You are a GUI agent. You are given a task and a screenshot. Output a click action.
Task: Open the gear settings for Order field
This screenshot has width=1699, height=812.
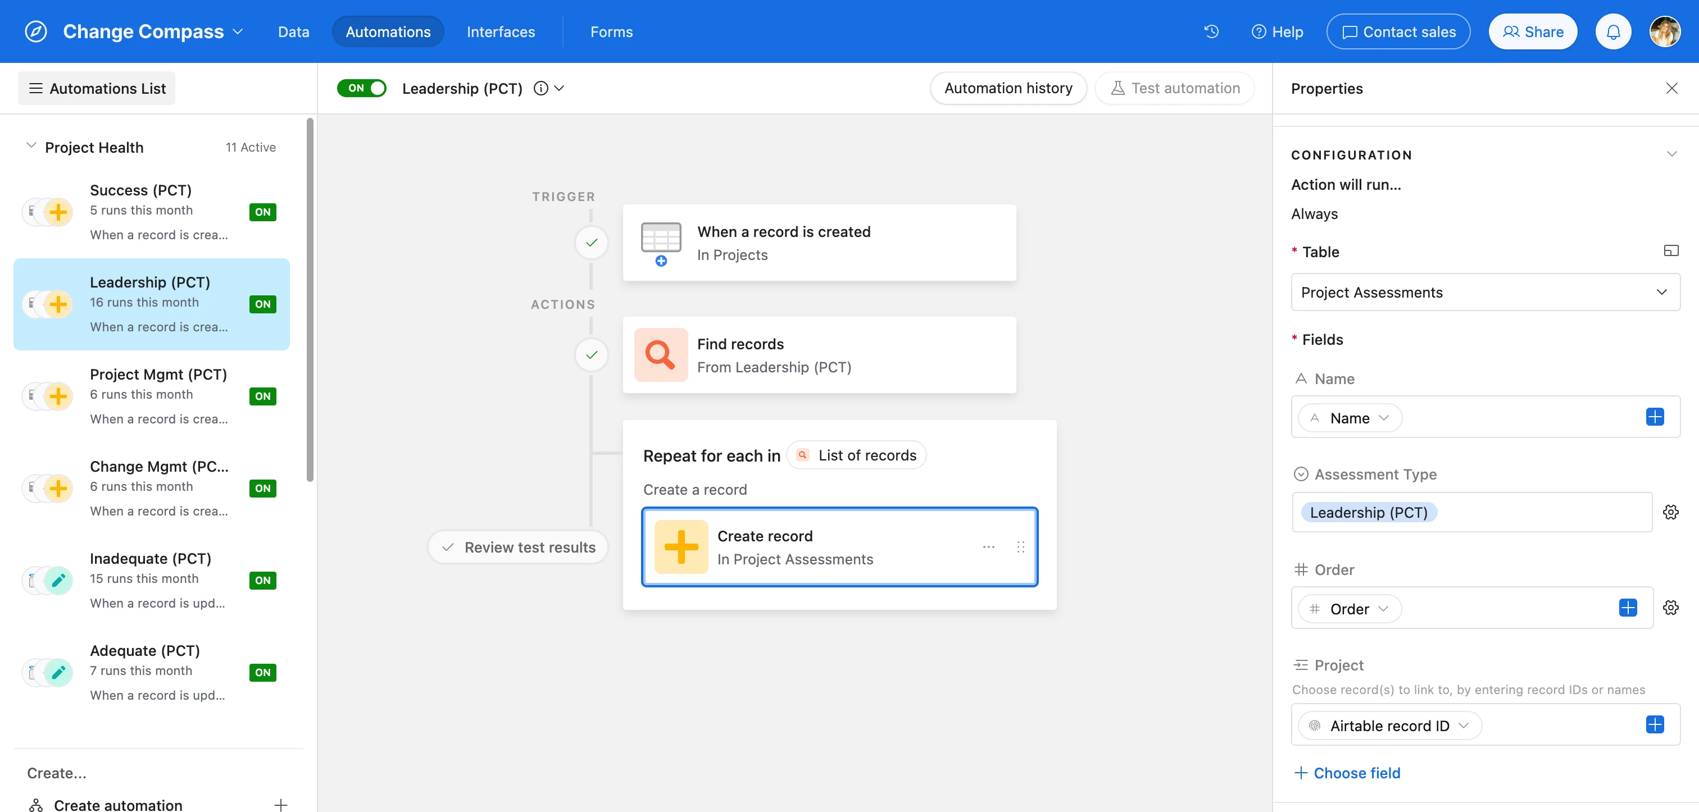1670,608
